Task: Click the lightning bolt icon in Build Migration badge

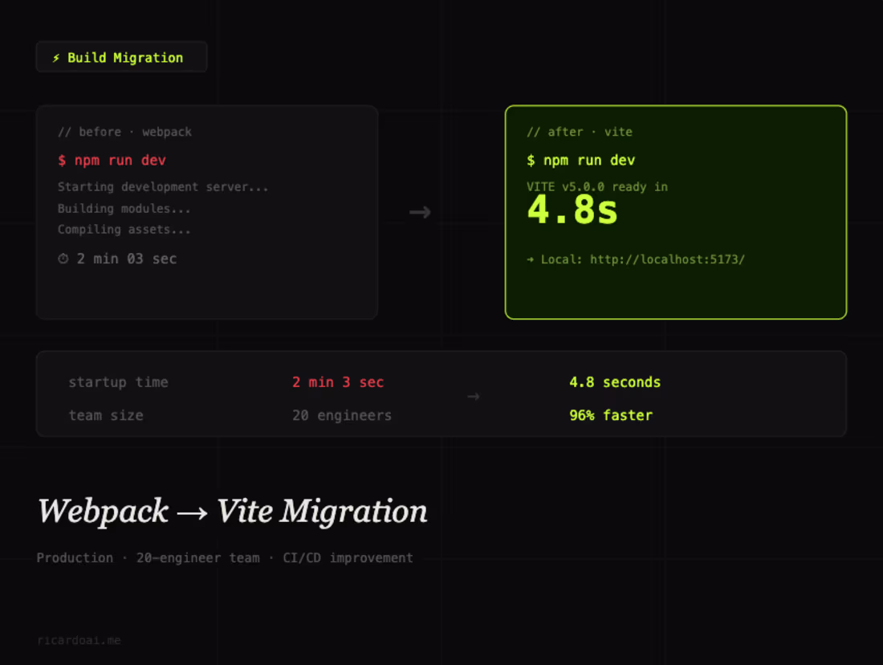Action: [55, 56]
